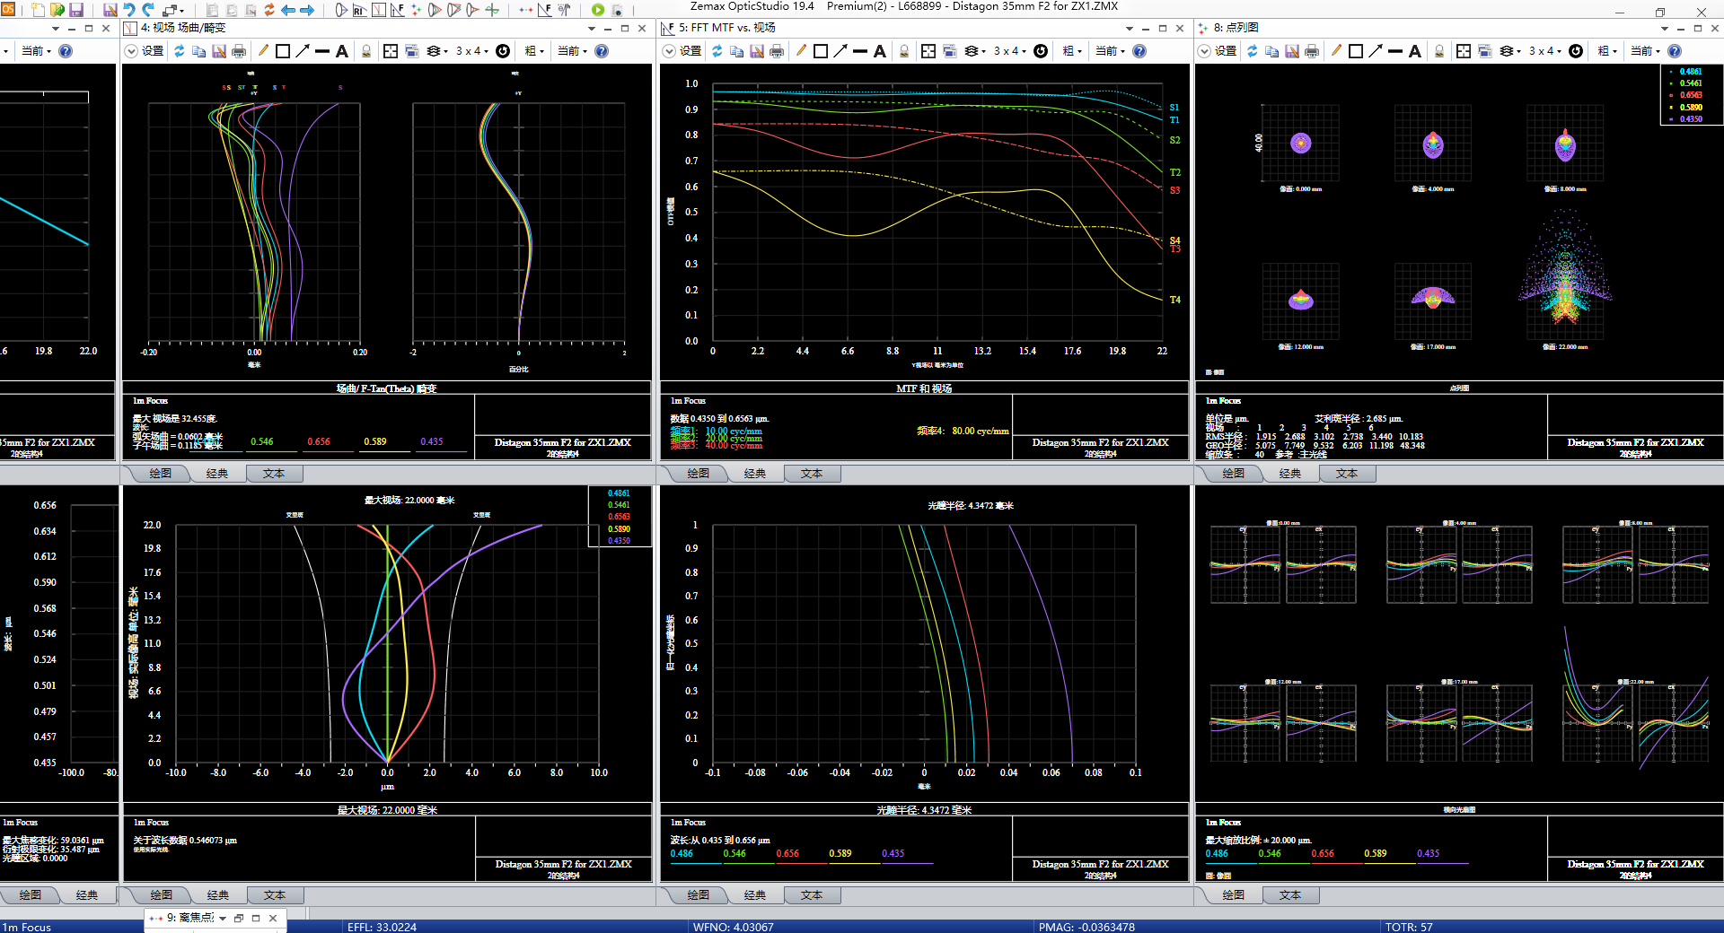Toggle lock on field curvature window

366,51
